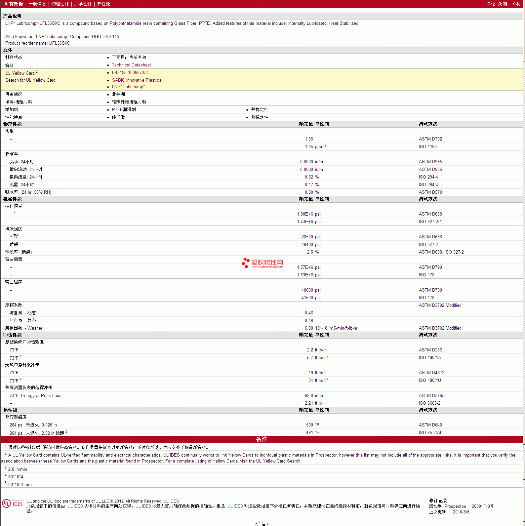Click the 80*10*4 mm footnote
This screenshot has width=525, height=526.
pyautogui.click(x=20, y=485)
